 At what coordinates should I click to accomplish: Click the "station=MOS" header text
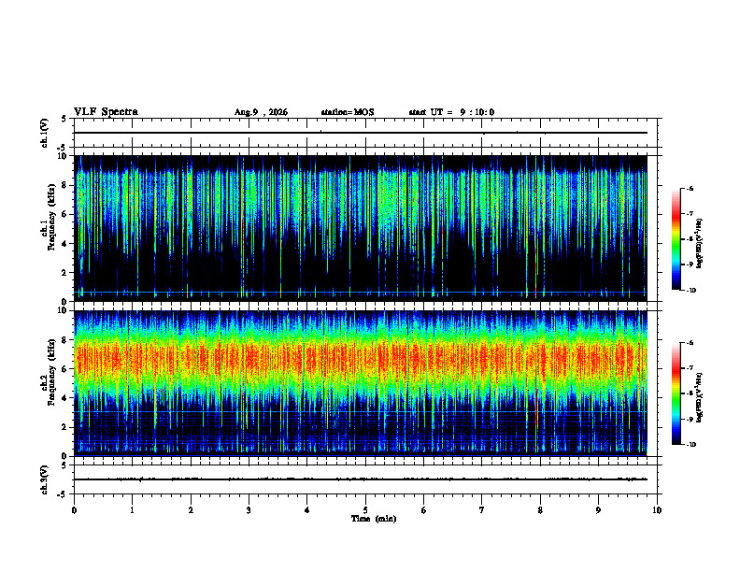point(348,112)
